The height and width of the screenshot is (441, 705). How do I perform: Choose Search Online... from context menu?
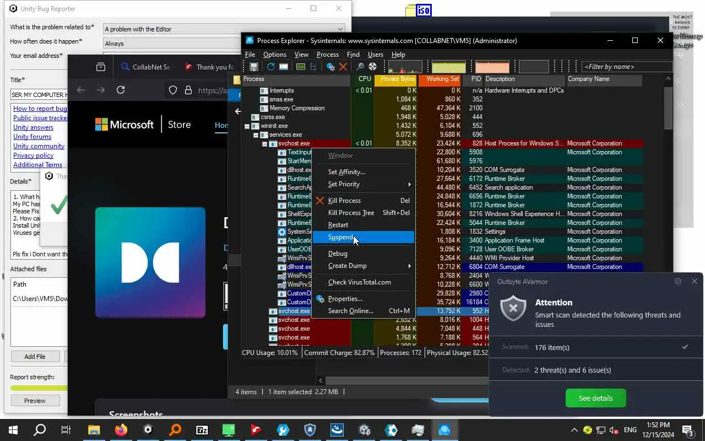[364, 311]
